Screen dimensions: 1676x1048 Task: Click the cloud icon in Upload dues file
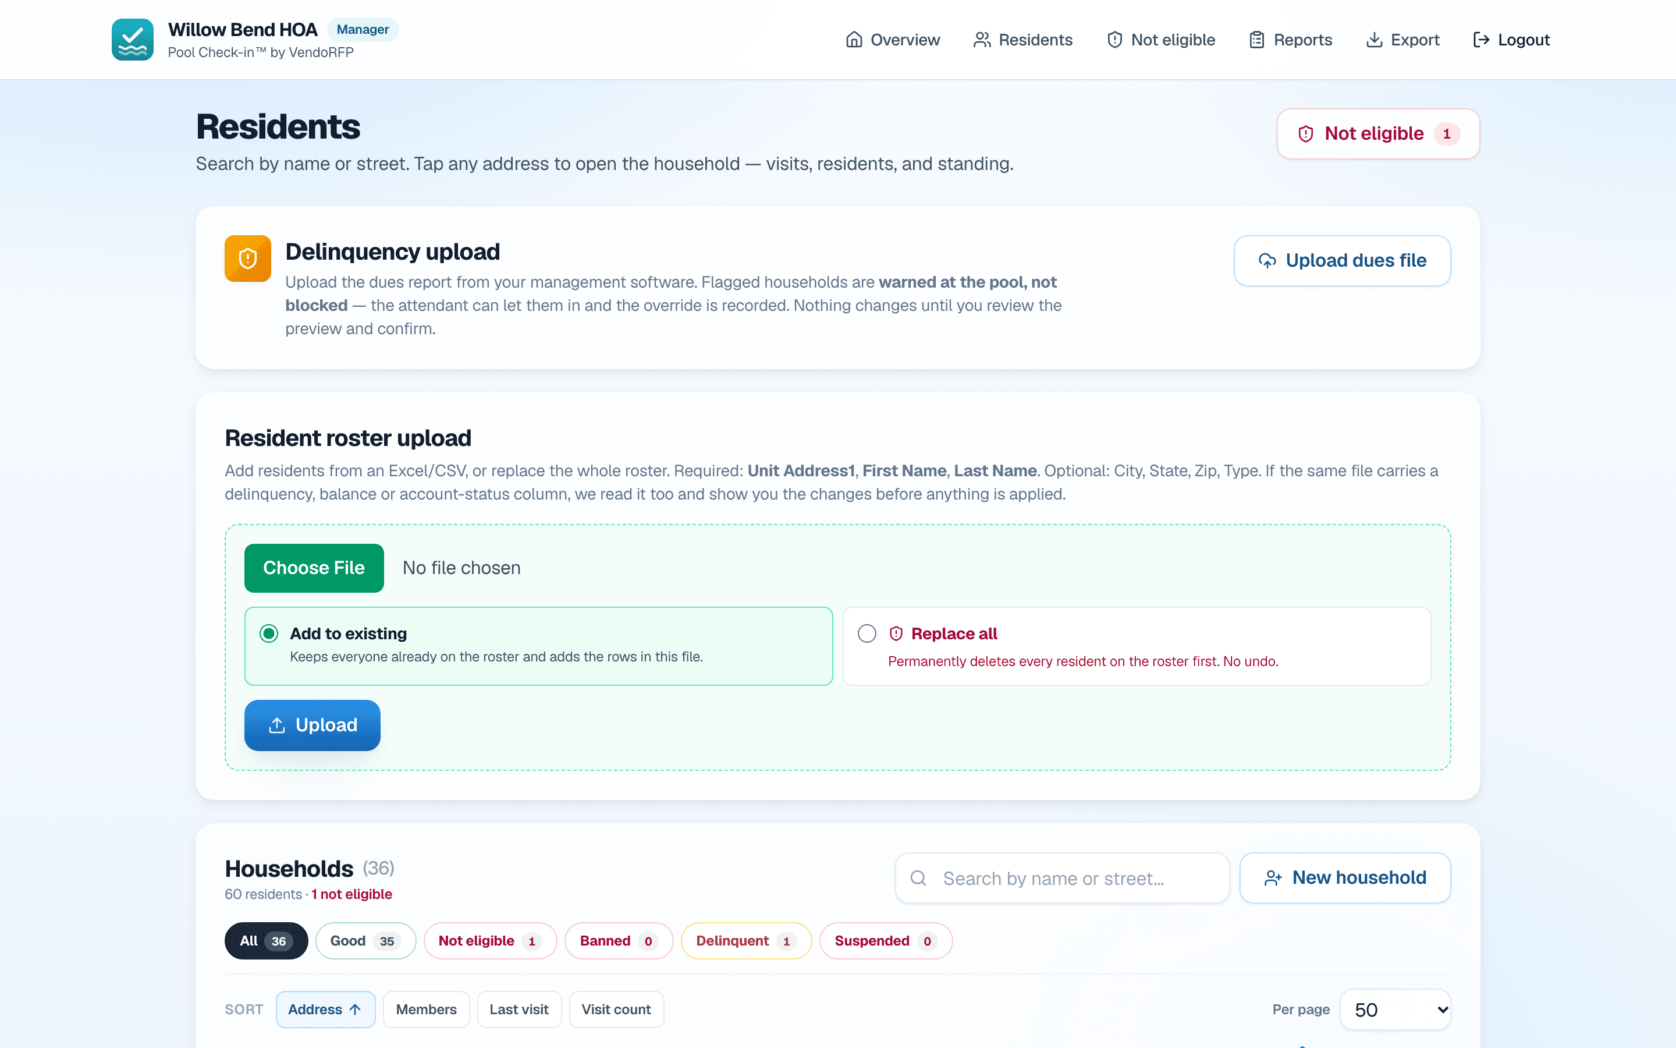[1267, 261]
